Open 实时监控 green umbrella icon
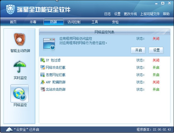The height and width of the screenshot is (133, 174). [20, 67]
